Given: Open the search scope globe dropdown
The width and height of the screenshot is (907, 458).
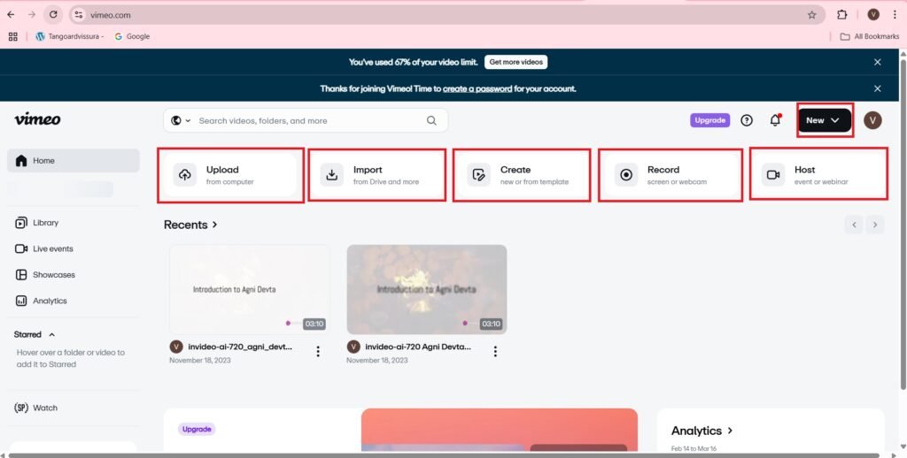Looking at the screenshot, I should [x=181, y=121].
